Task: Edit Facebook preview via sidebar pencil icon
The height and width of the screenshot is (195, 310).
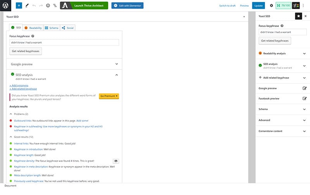Action: tap(305, 98)
